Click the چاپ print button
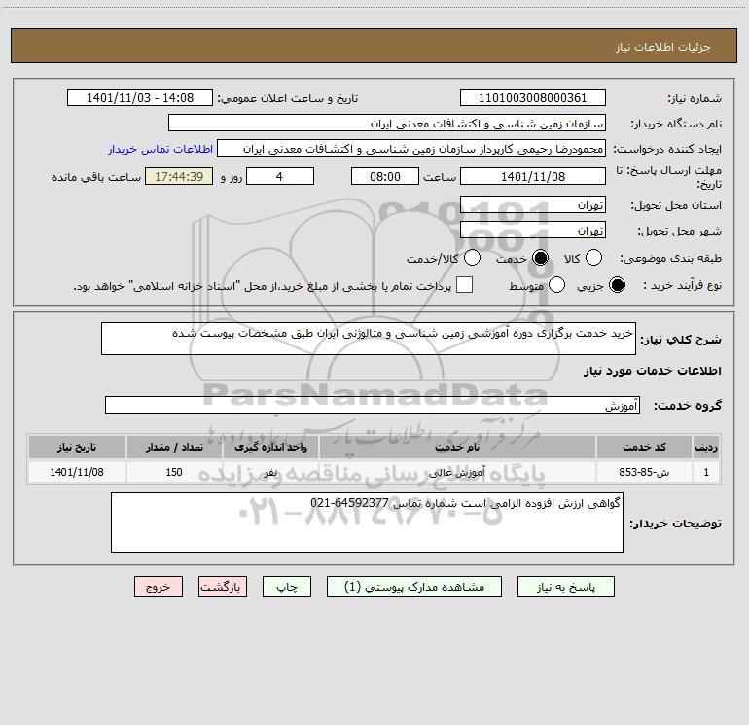The image size is (749, 725). (287, 587)
